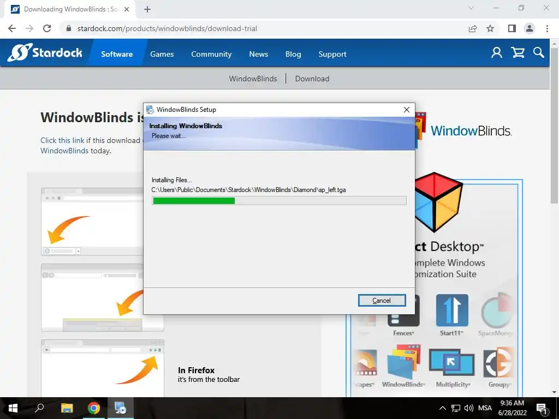Bookmark this page with the star
Viewport: 559px width, 419px height.
click(490, 28)
